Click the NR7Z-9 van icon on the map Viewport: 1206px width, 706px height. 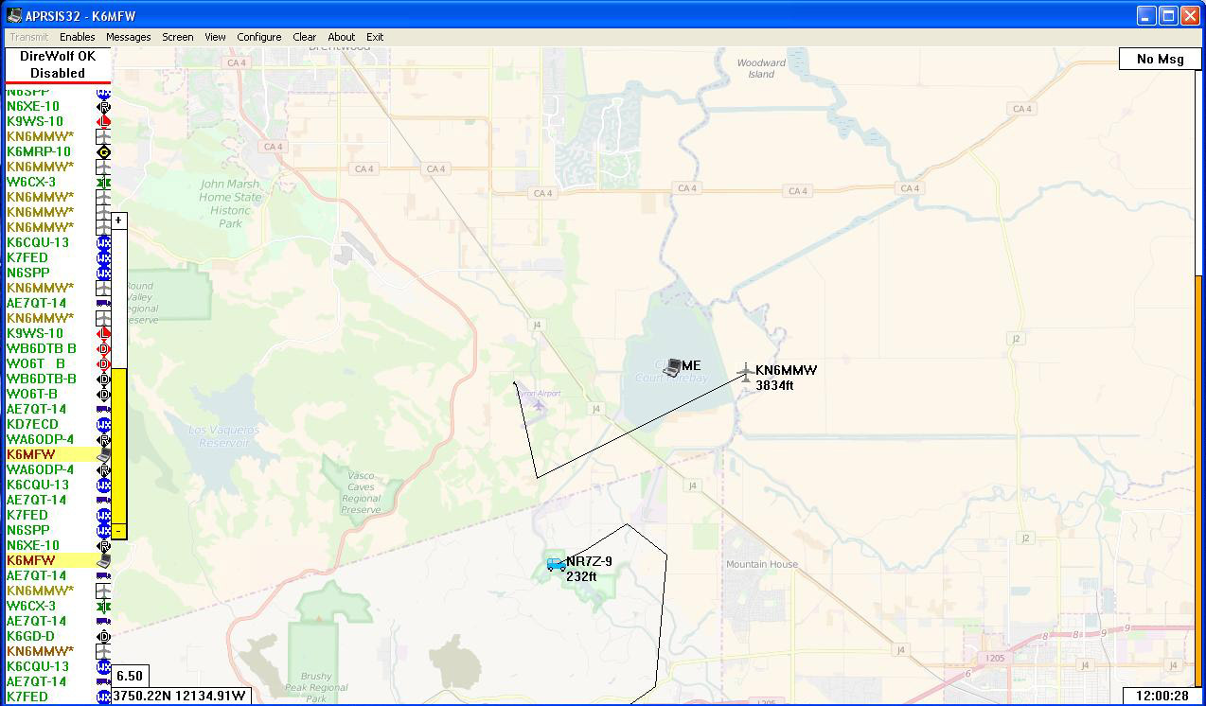(x=556, y=564)
